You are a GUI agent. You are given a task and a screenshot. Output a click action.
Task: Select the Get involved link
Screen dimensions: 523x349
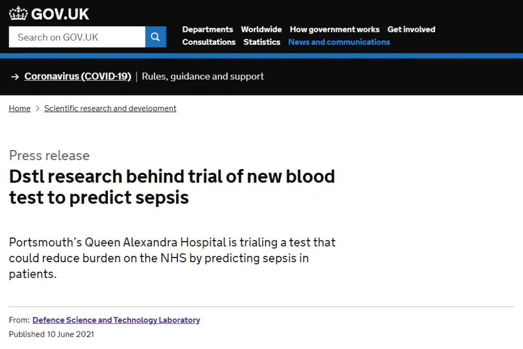click(412, 29)
